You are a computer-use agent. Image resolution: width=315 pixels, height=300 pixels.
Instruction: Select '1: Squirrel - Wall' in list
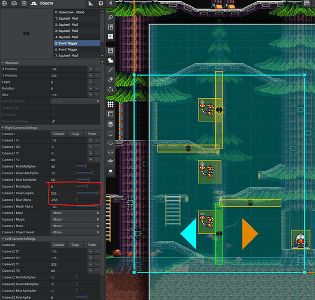[77, 19]
